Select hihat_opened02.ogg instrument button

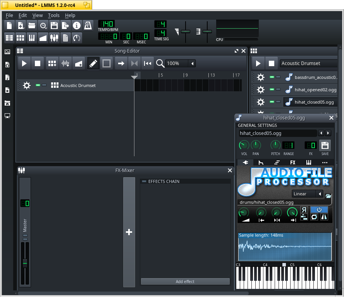310,90
